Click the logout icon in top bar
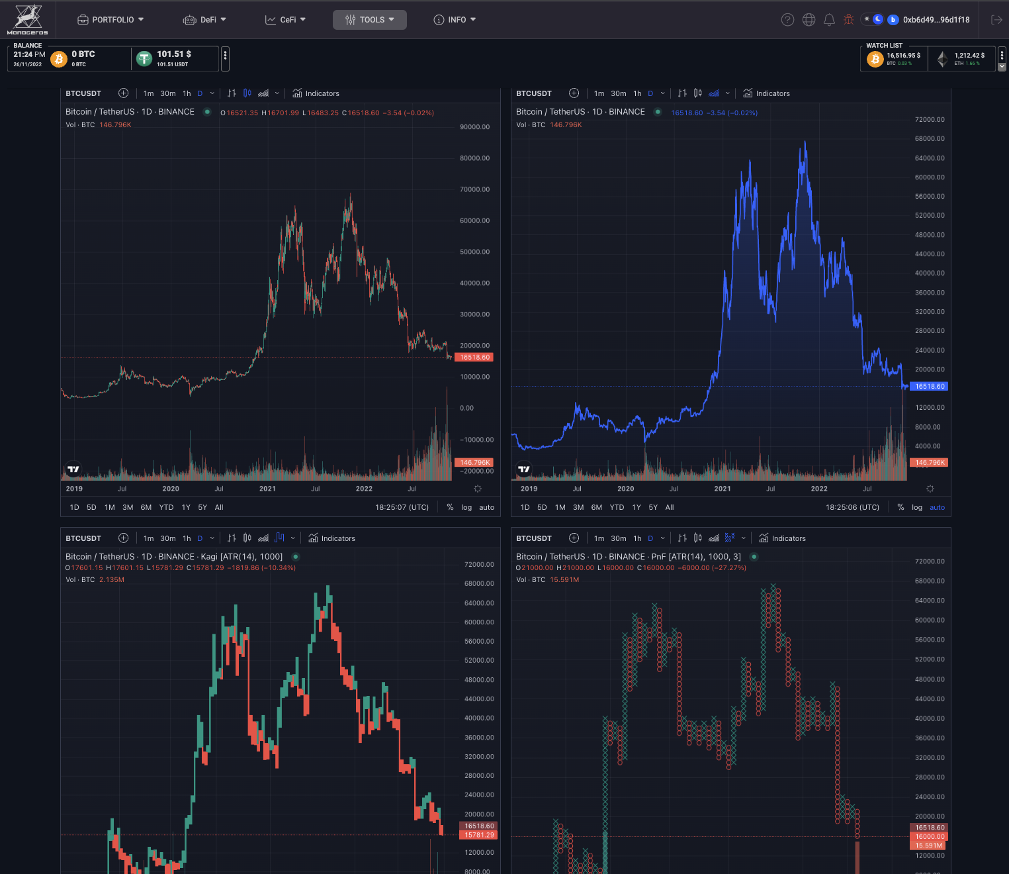The width and height of the screenshot is (1009, 874). [x=996, y=20]
